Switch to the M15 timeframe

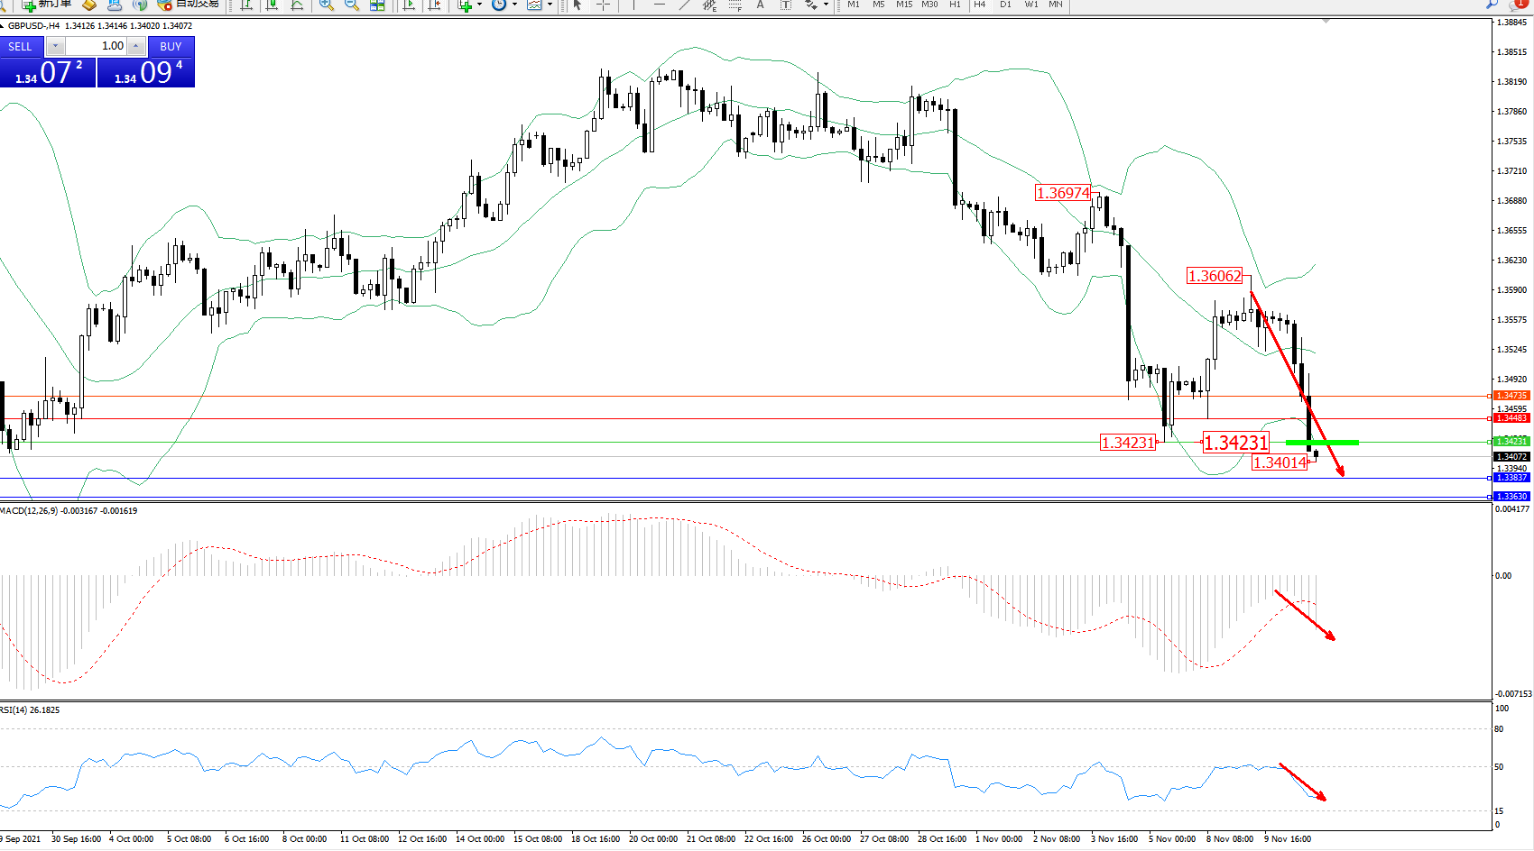coord(903,5)
